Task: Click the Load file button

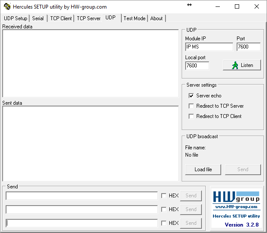Action: pos(203,169)
